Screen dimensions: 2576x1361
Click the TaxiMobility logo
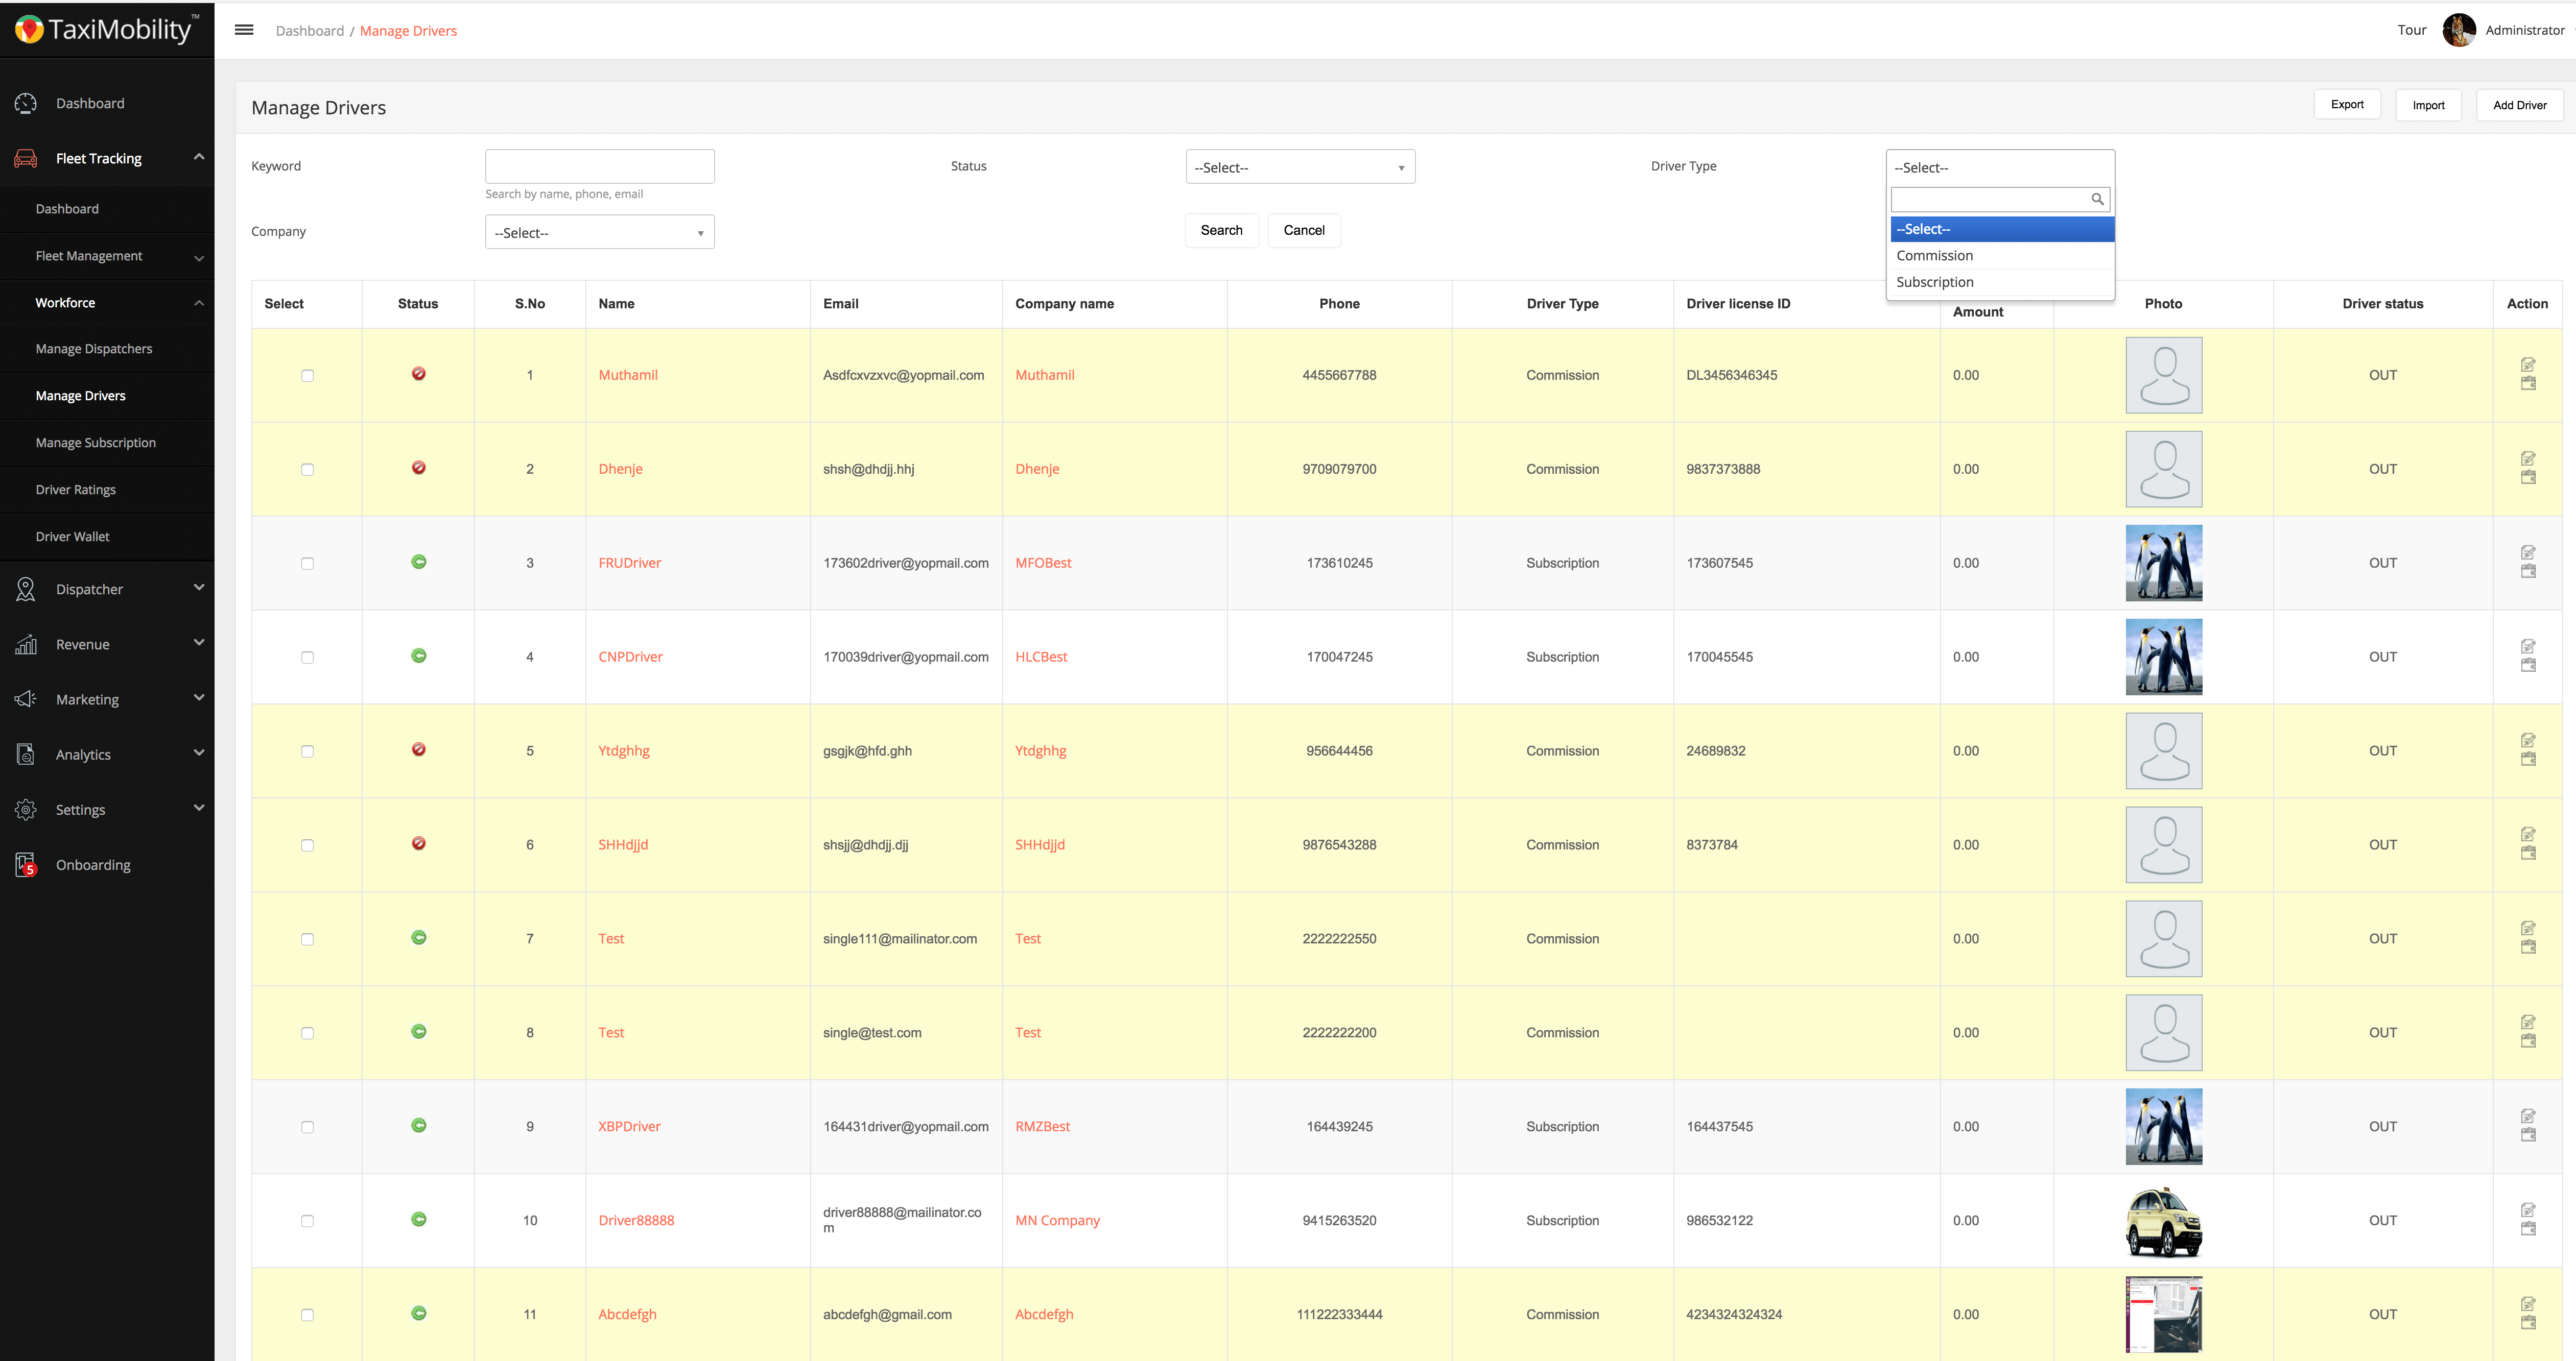107,29
